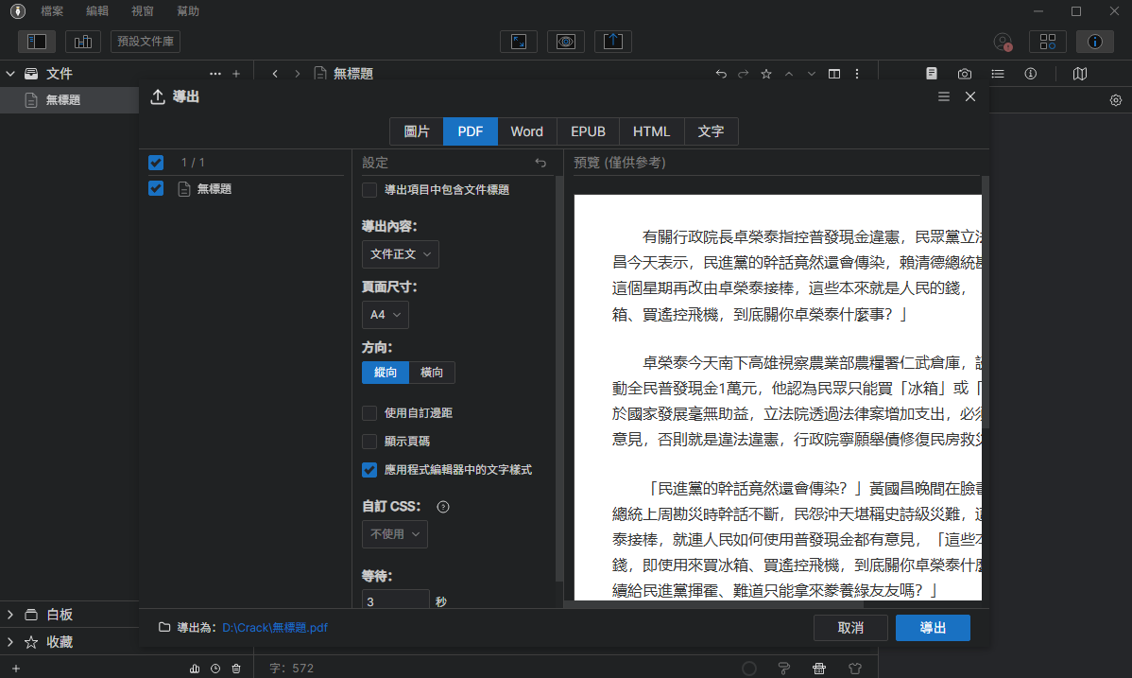
Task: Open the grid layout icon at top right
Action: point(1048,42)
